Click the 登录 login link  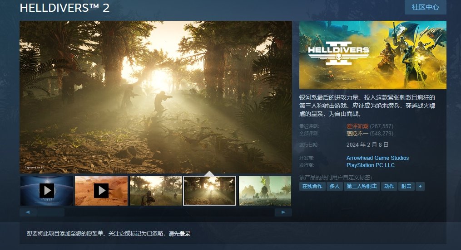[x=185, y=234]
